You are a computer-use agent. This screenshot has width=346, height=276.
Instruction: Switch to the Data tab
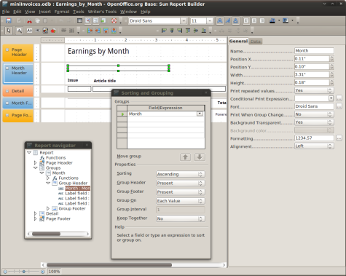[x=256, y=42]
